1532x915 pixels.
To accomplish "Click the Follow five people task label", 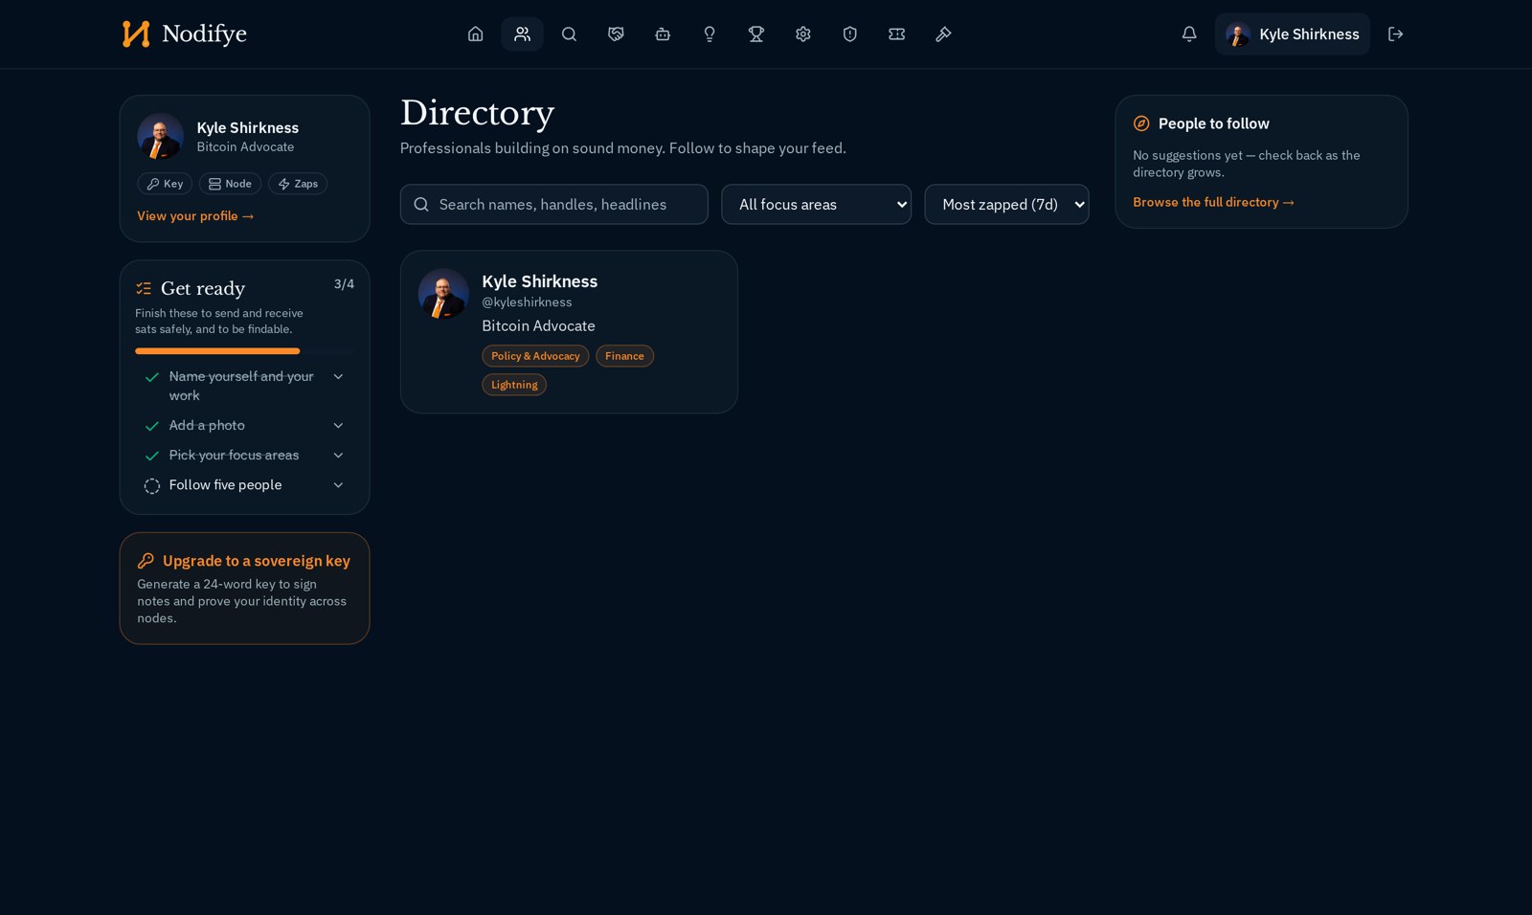I will [x=225, y=485].
